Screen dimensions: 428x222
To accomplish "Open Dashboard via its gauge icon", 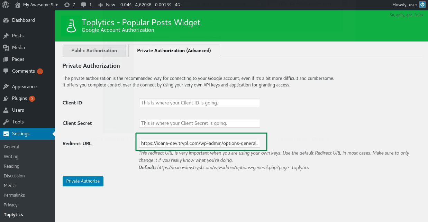I will coord(6,20).
